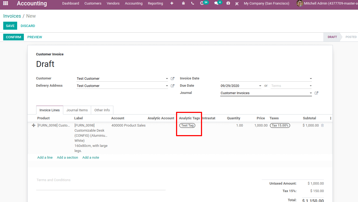The width and height of the screenshot is (358, 202).
Task: Click the Subtotal column header
Action: tap(309, 118)
